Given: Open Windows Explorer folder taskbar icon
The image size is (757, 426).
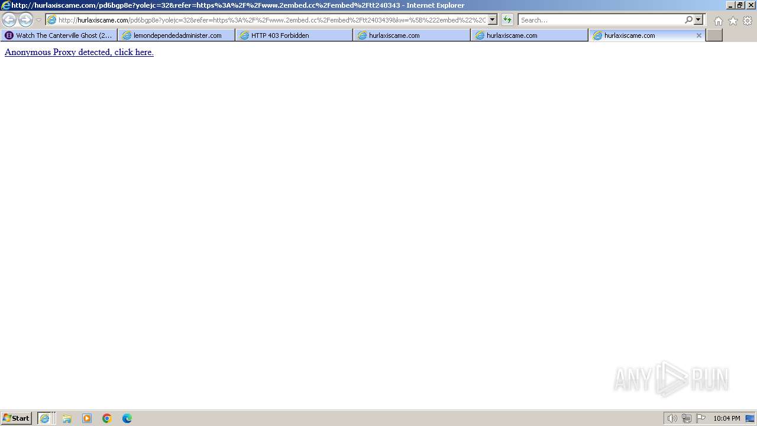Looking at the screenshot, I should (67, 418).
